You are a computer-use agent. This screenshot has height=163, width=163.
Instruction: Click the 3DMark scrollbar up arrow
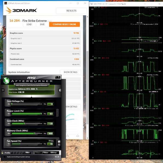pyautogui.click(x=88, y=17)
